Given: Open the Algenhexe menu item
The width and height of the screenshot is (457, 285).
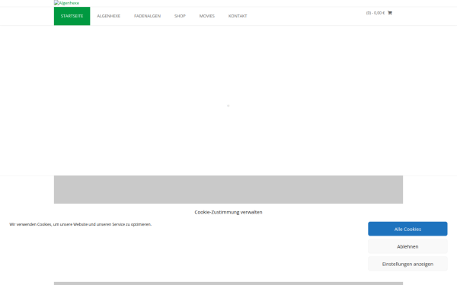Looking at the screenshot, I should 108,16.
